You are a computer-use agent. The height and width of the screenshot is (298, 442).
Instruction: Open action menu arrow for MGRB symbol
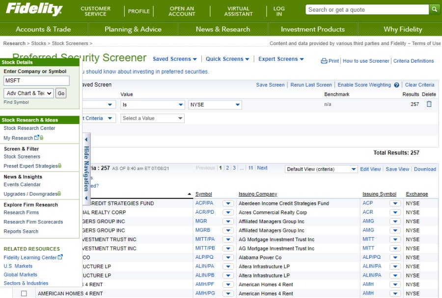click(x=228, y=230)
